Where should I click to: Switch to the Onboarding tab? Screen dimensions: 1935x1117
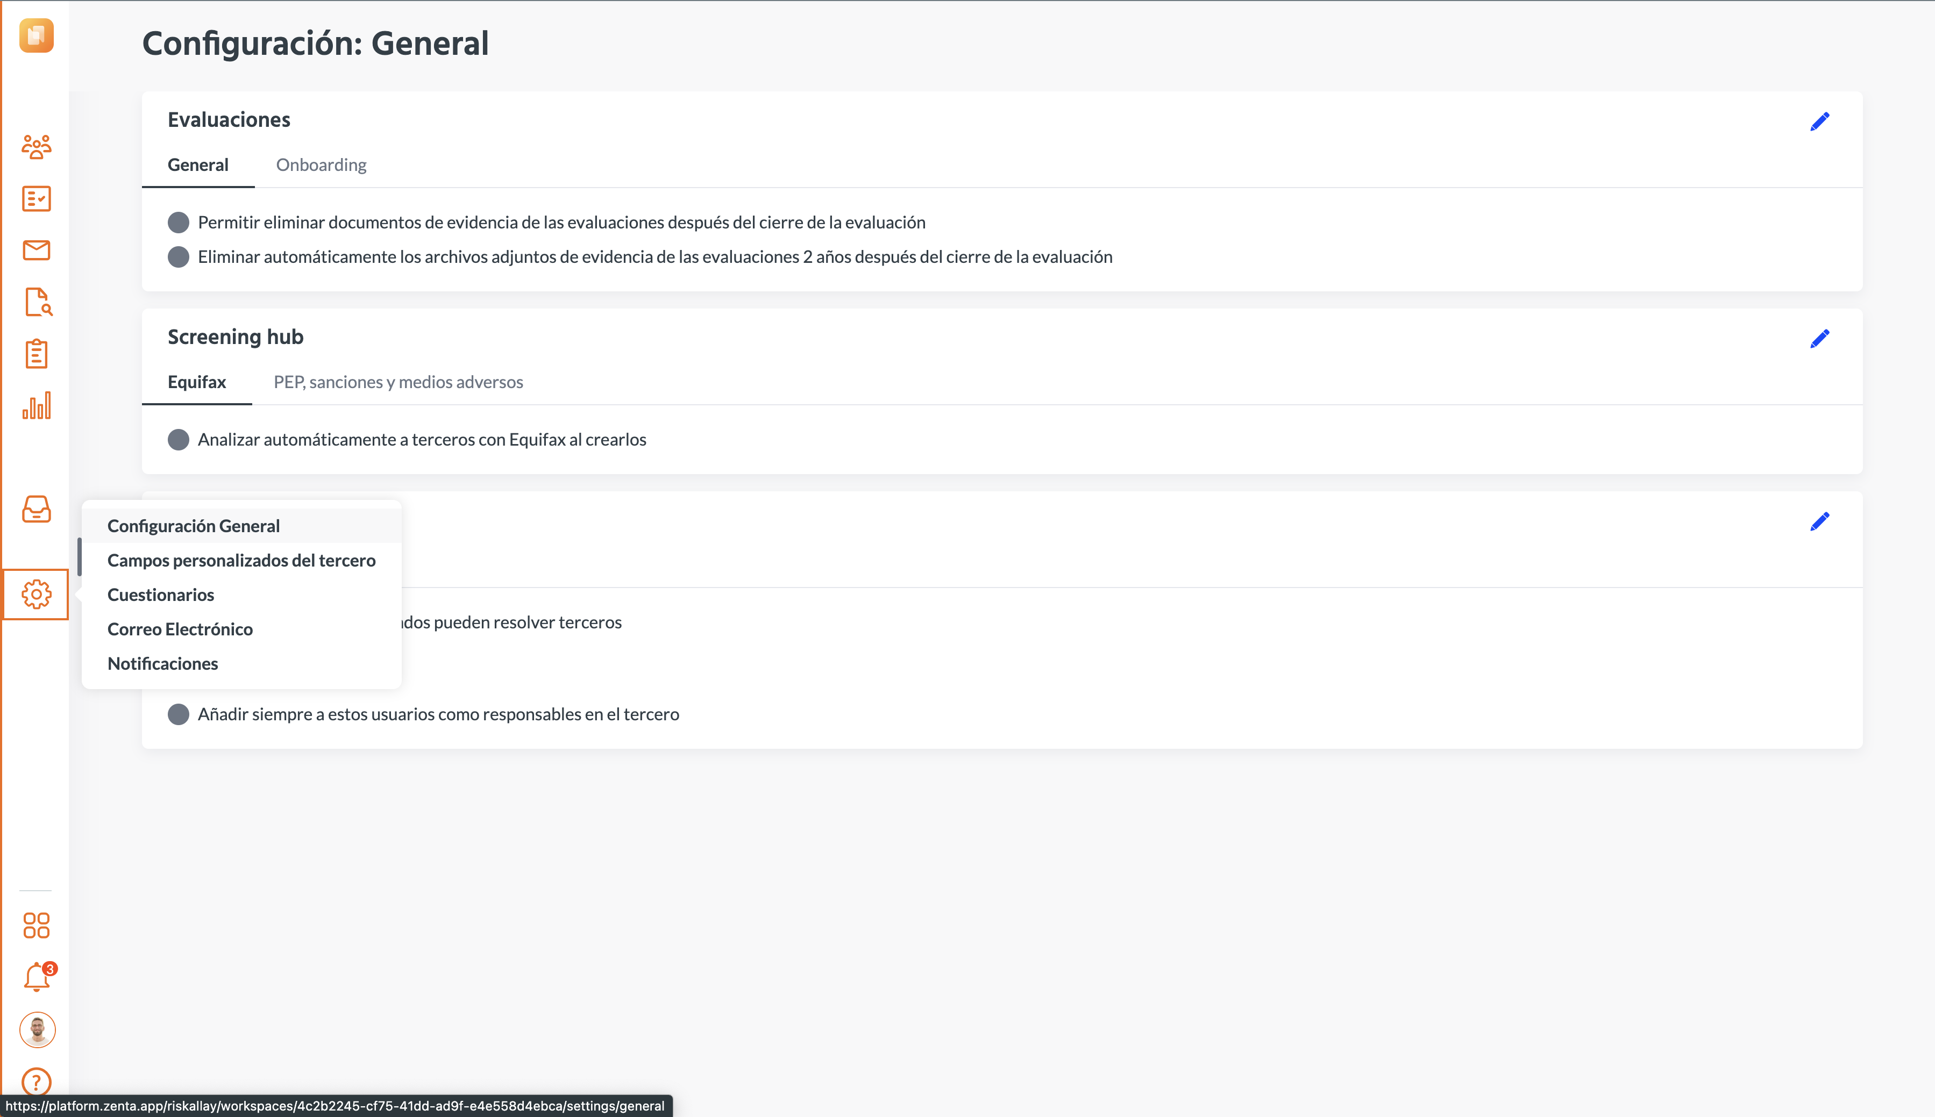(x=321, y=165)
